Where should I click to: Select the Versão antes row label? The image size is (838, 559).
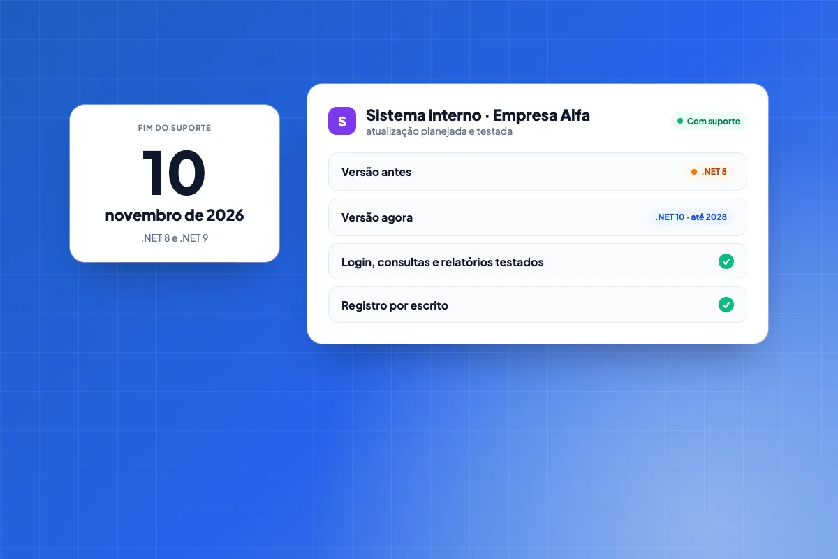coord(376,172)
